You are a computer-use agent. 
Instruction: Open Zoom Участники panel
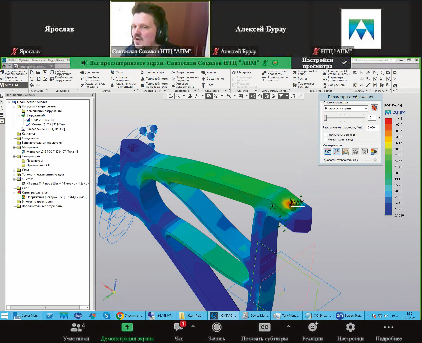[76, 332]
